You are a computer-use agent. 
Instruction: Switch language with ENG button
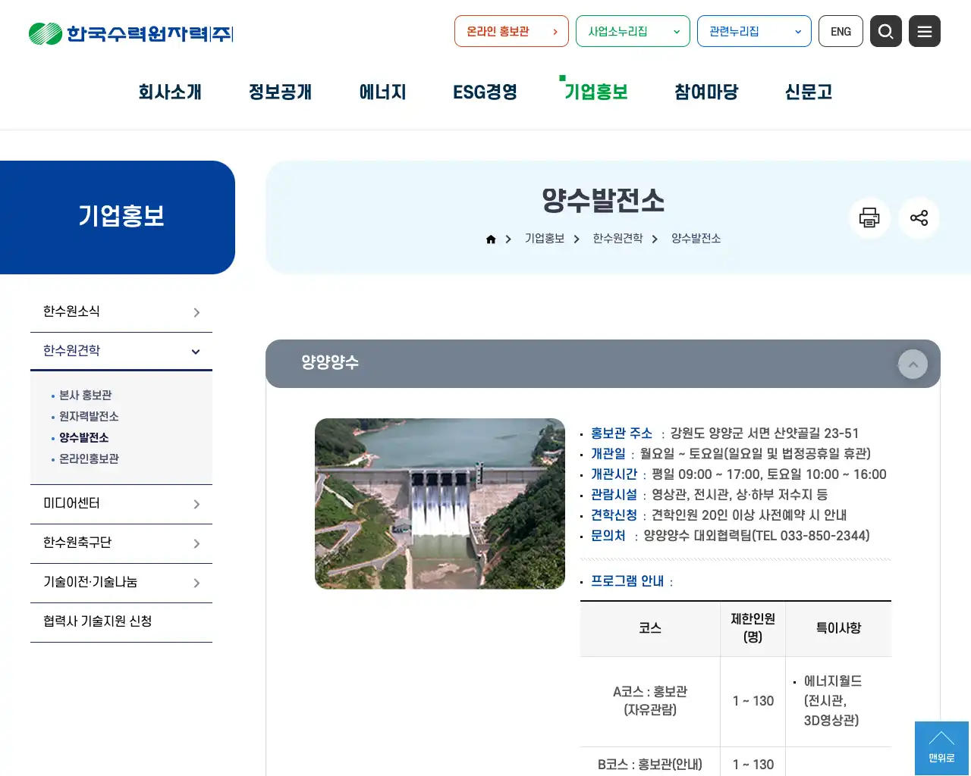pyautogui.click(x=841, y=31)
